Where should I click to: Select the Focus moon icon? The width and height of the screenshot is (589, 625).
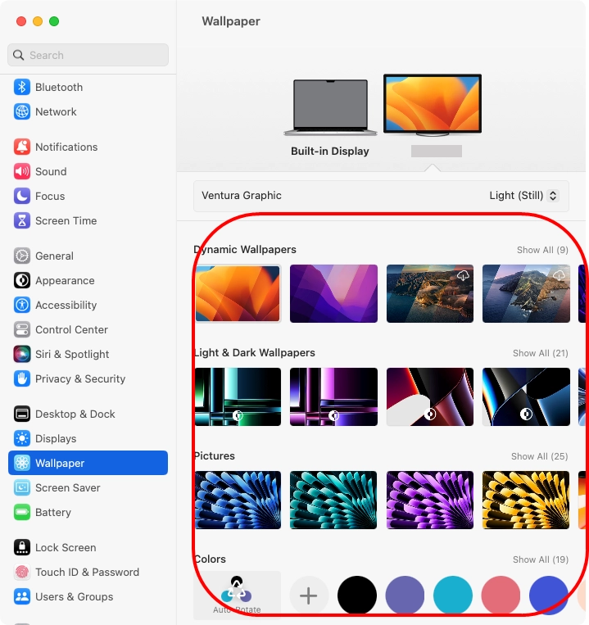click(x=22, y=196)
